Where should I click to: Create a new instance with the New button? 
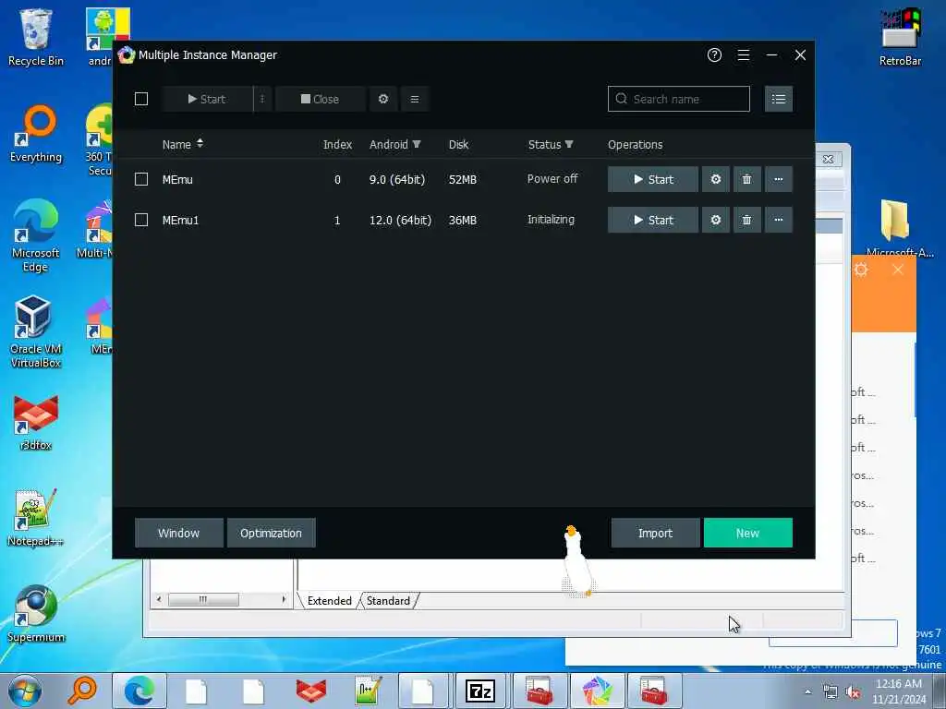click(747, 533)
